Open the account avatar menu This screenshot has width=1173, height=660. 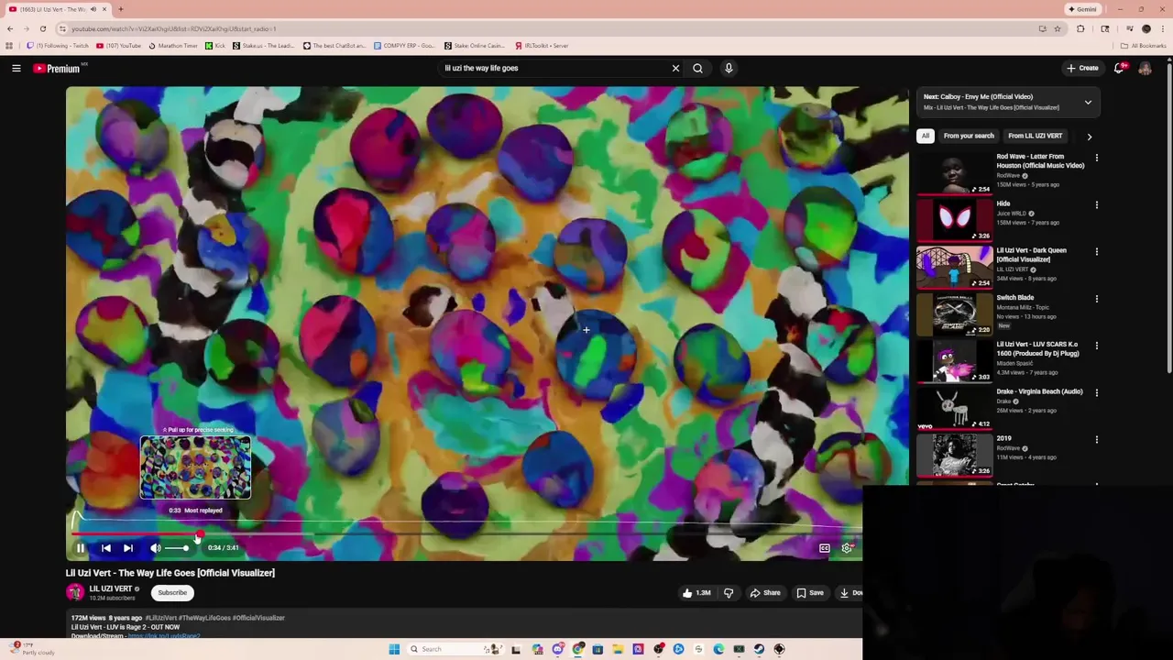pos(1145,69)
